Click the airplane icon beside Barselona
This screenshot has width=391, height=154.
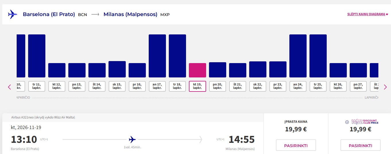click(x=13, y=14)
